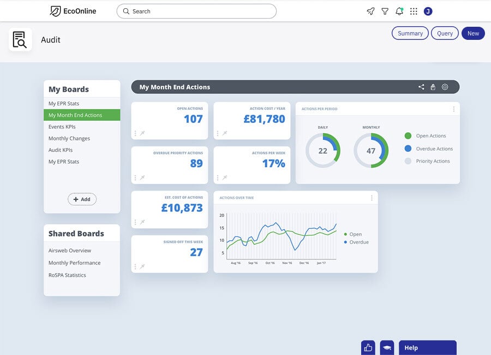Click the graduation cap training icon

click(387, 347)
